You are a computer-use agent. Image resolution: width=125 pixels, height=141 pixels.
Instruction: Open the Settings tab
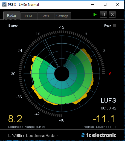(63, 16)
